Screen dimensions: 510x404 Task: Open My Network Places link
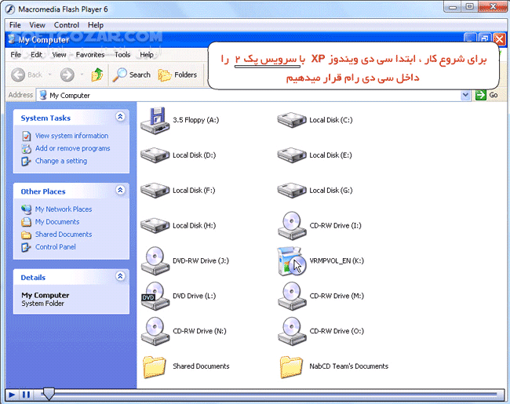click(64, 209)
